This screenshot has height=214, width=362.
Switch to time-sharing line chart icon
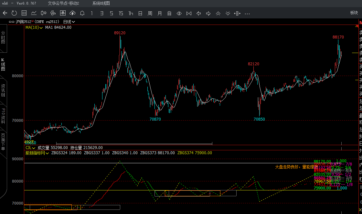point(34,13)
